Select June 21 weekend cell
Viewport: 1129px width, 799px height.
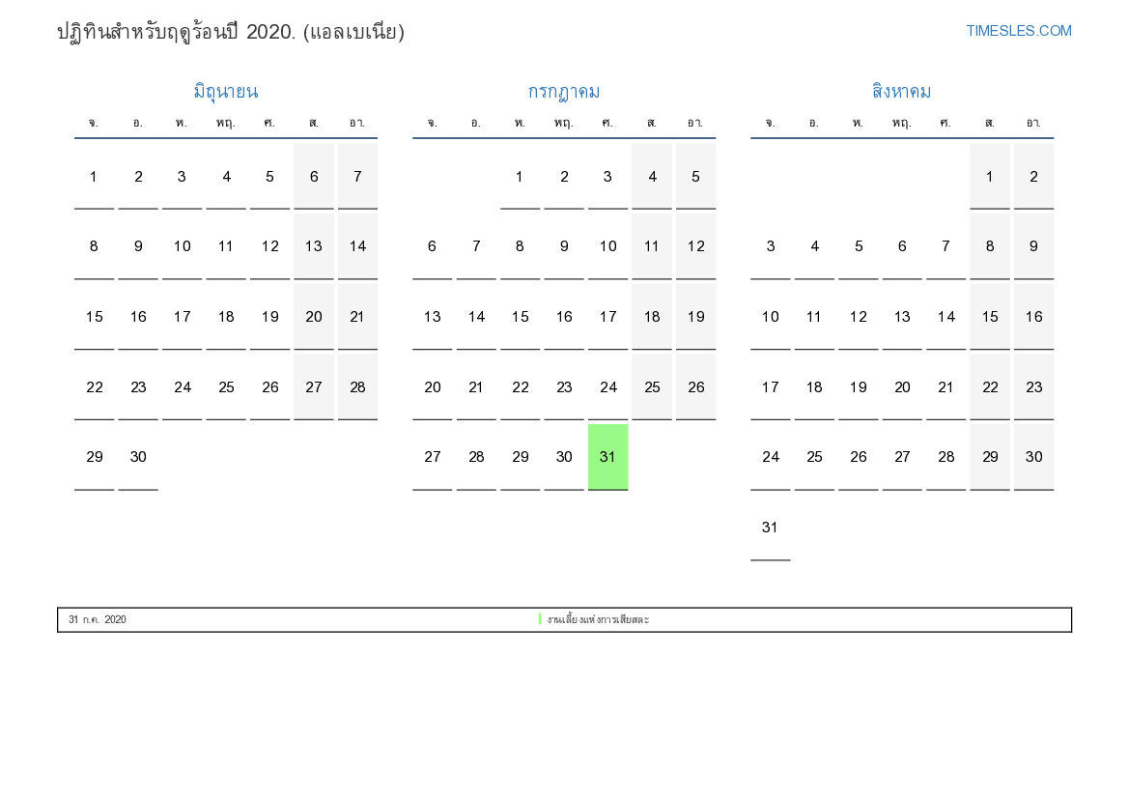357,317
